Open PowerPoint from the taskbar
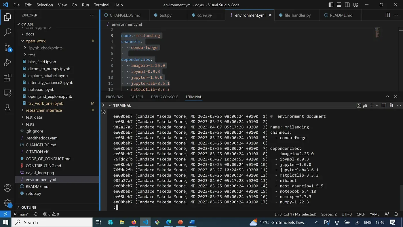Screen dimensions: 403x227 click(180, 222)
